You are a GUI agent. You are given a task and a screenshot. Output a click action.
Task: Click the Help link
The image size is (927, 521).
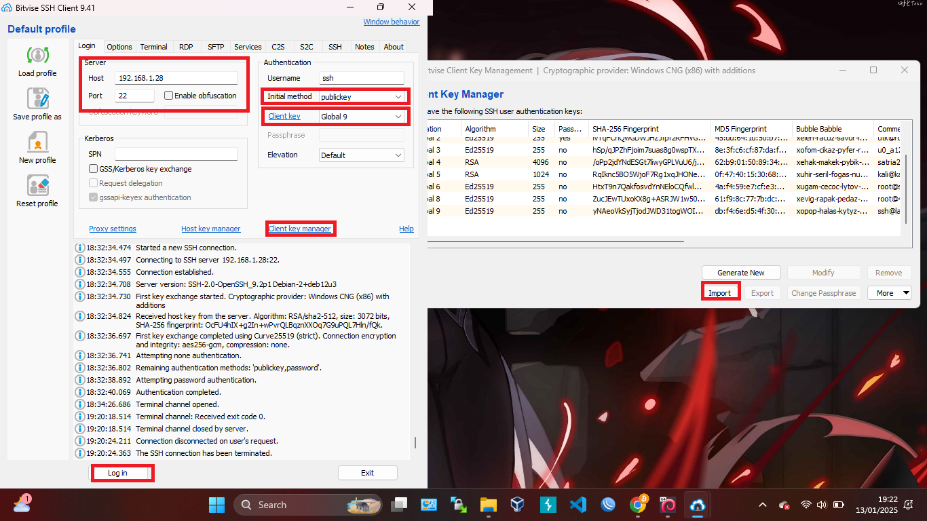click(x=406, y=229)
